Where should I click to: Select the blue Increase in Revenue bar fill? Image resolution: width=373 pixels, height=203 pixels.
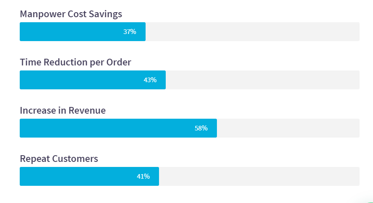coord(105,128)
